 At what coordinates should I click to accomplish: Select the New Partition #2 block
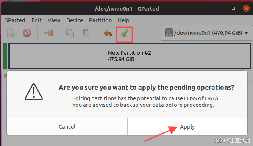point(130,56)
